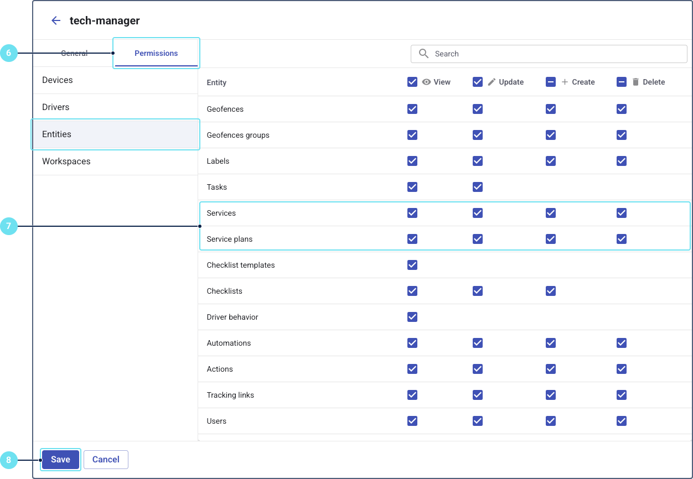Image resolution: width=693 pixels, height=479 pixels.
Task: Click the trash icon in the Delete header
Action: point(635,82)
